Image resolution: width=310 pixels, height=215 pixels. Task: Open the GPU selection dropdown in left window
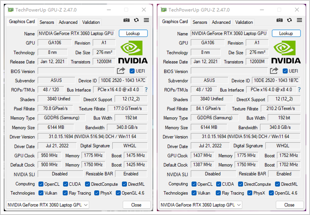48,205
